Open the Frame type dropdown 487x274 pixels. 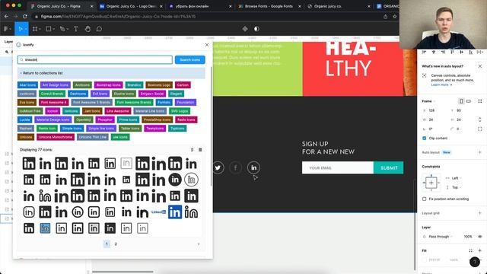pyautogui.click(x=428, y=101)
